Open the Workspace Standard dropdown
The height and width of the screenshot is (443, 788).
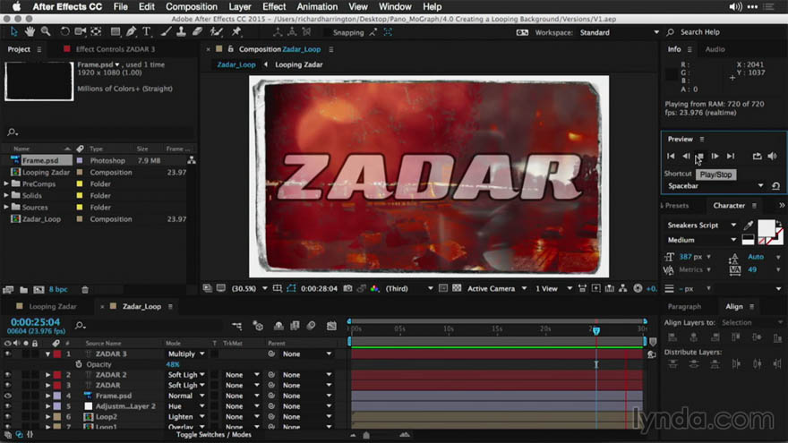(x=619, y=32)
